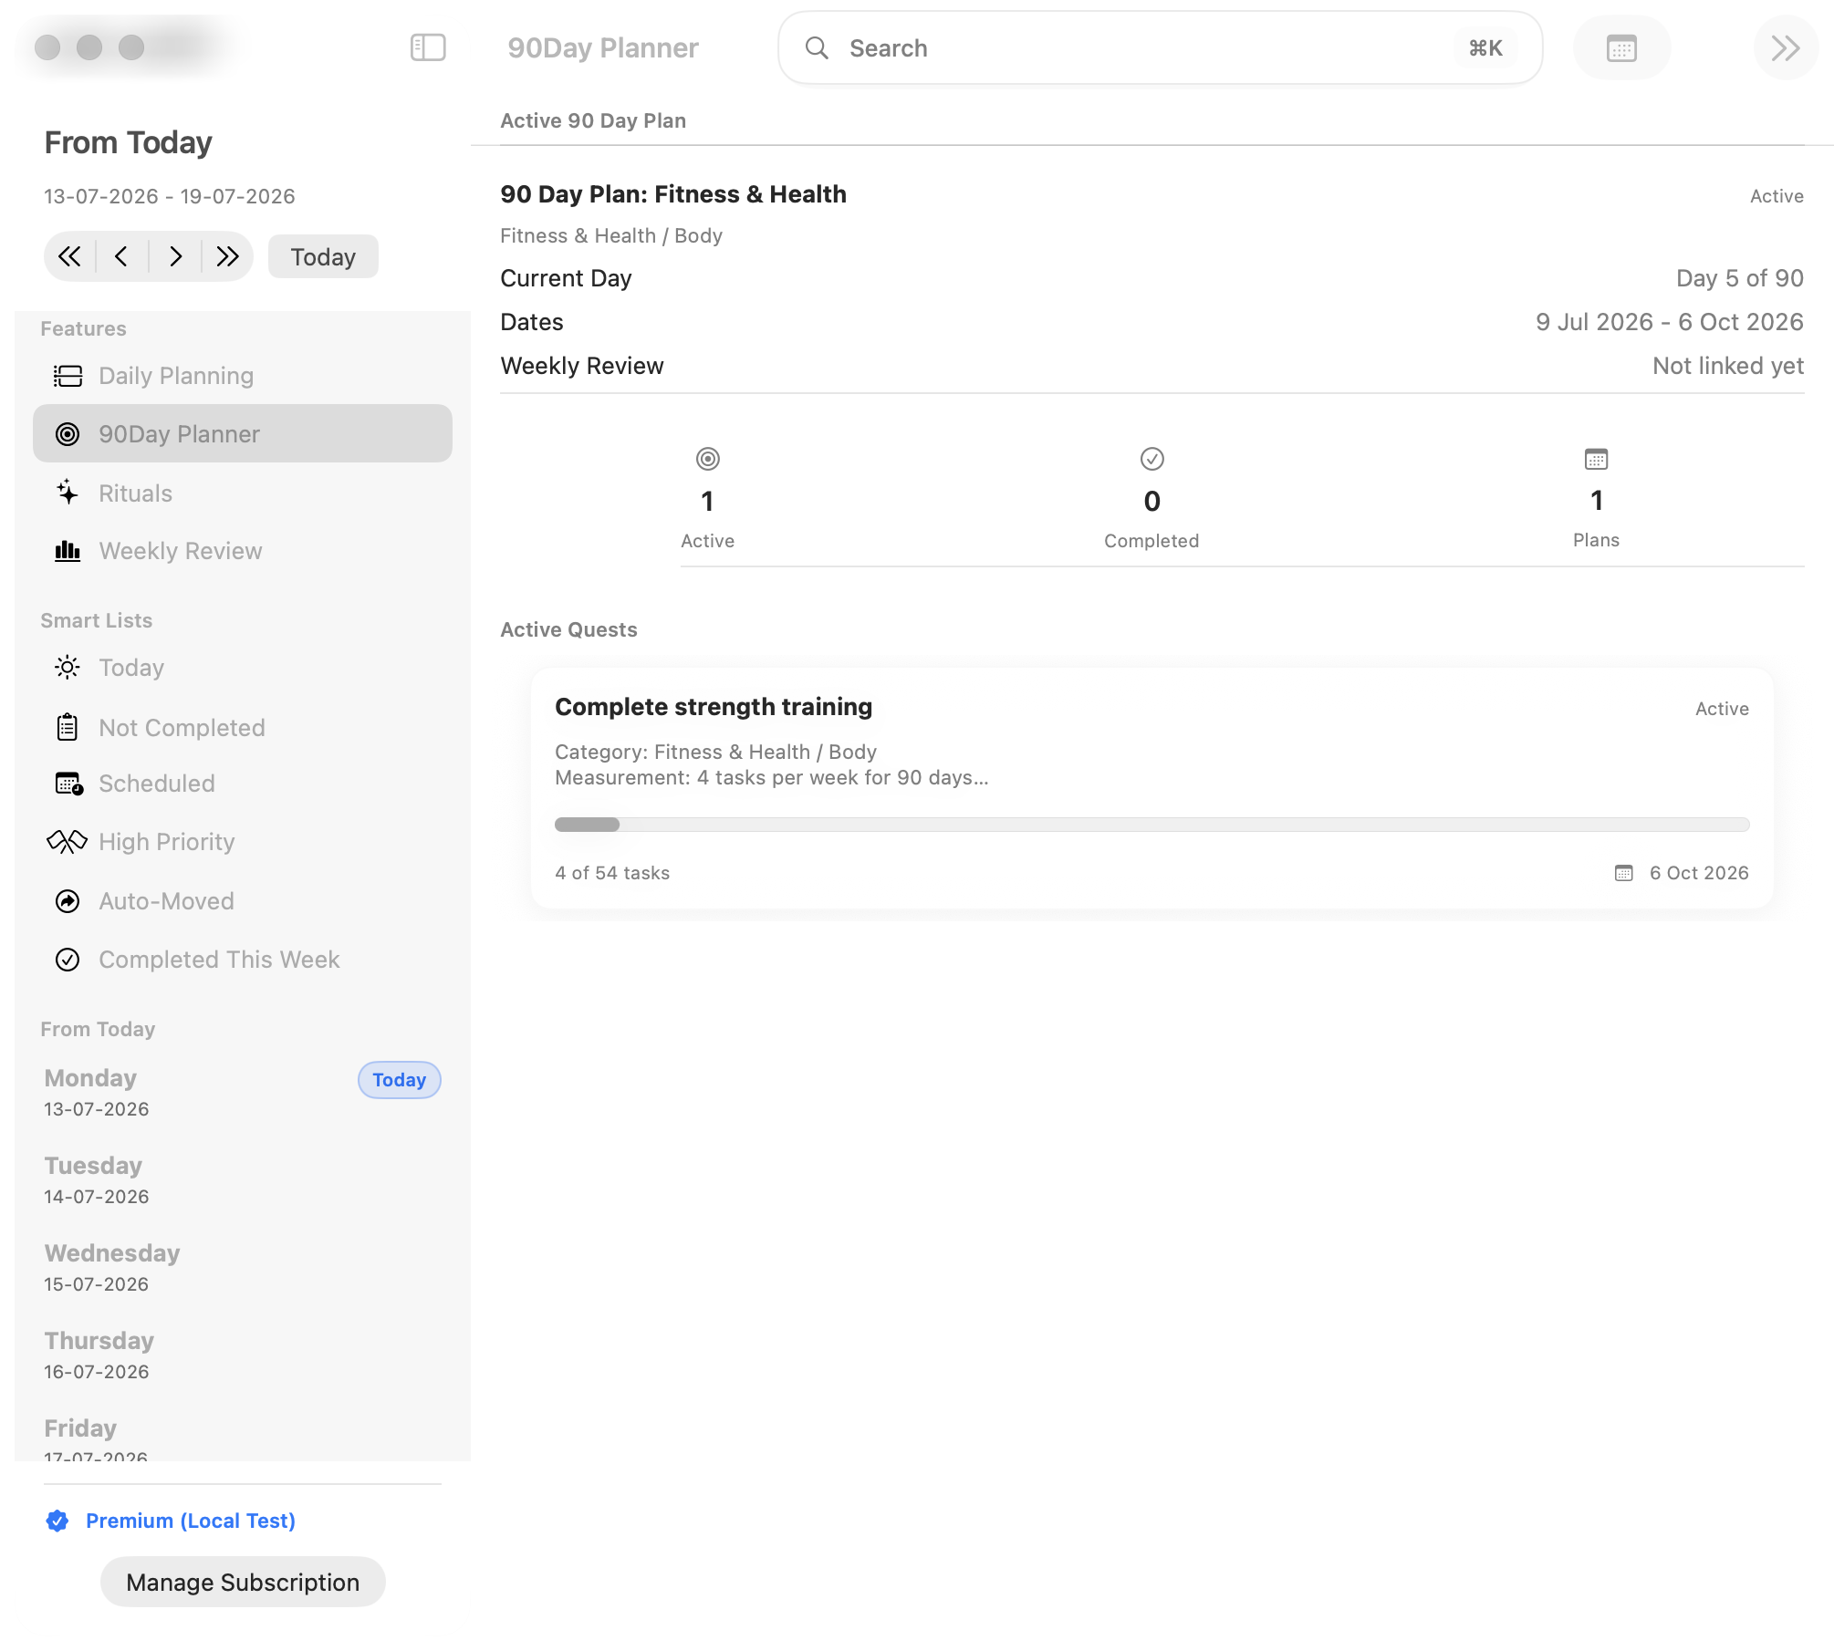Open Rituals feature
This screenshot has height=1651, width=1834.
(243, 493)
